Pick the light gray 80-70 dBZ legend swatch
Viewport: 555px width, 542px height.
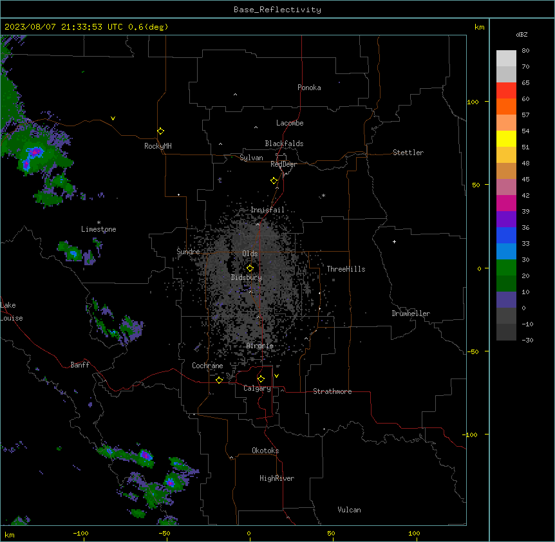pos(506,59)
